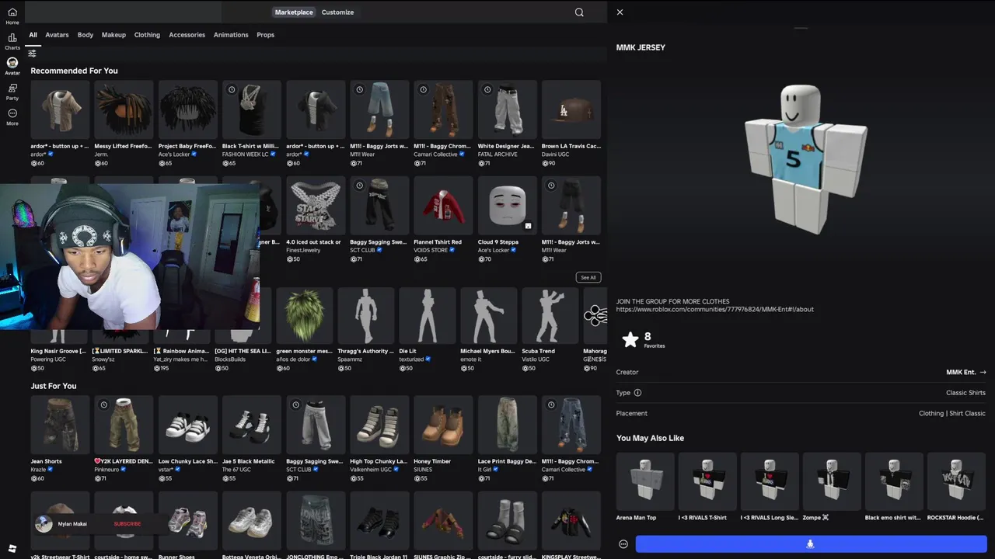995x559 pixels.
Task: Click the Clothing | Shirt Classic placement value
Action: (x=952, y=414)
